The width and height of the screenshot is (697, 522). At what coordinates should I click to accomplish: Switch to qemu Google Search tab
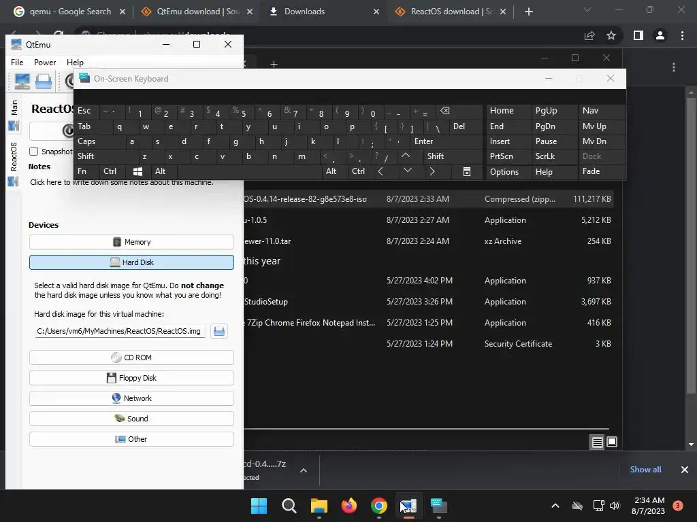70,12
